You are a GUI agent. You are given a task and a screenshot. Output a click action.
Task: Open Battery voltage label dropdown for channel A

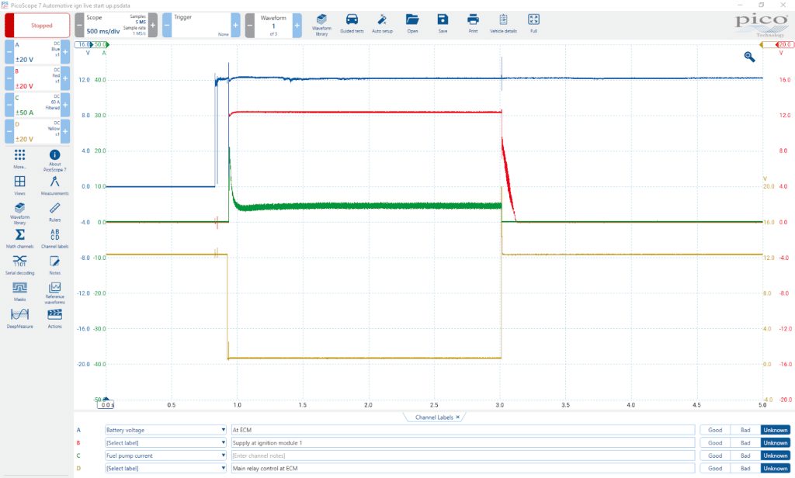point(165,430)
